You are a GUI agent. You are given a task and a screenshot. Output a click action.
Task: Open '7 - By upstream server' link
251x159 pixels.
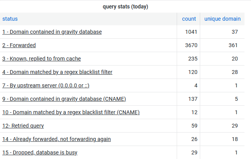click(46, 85)
